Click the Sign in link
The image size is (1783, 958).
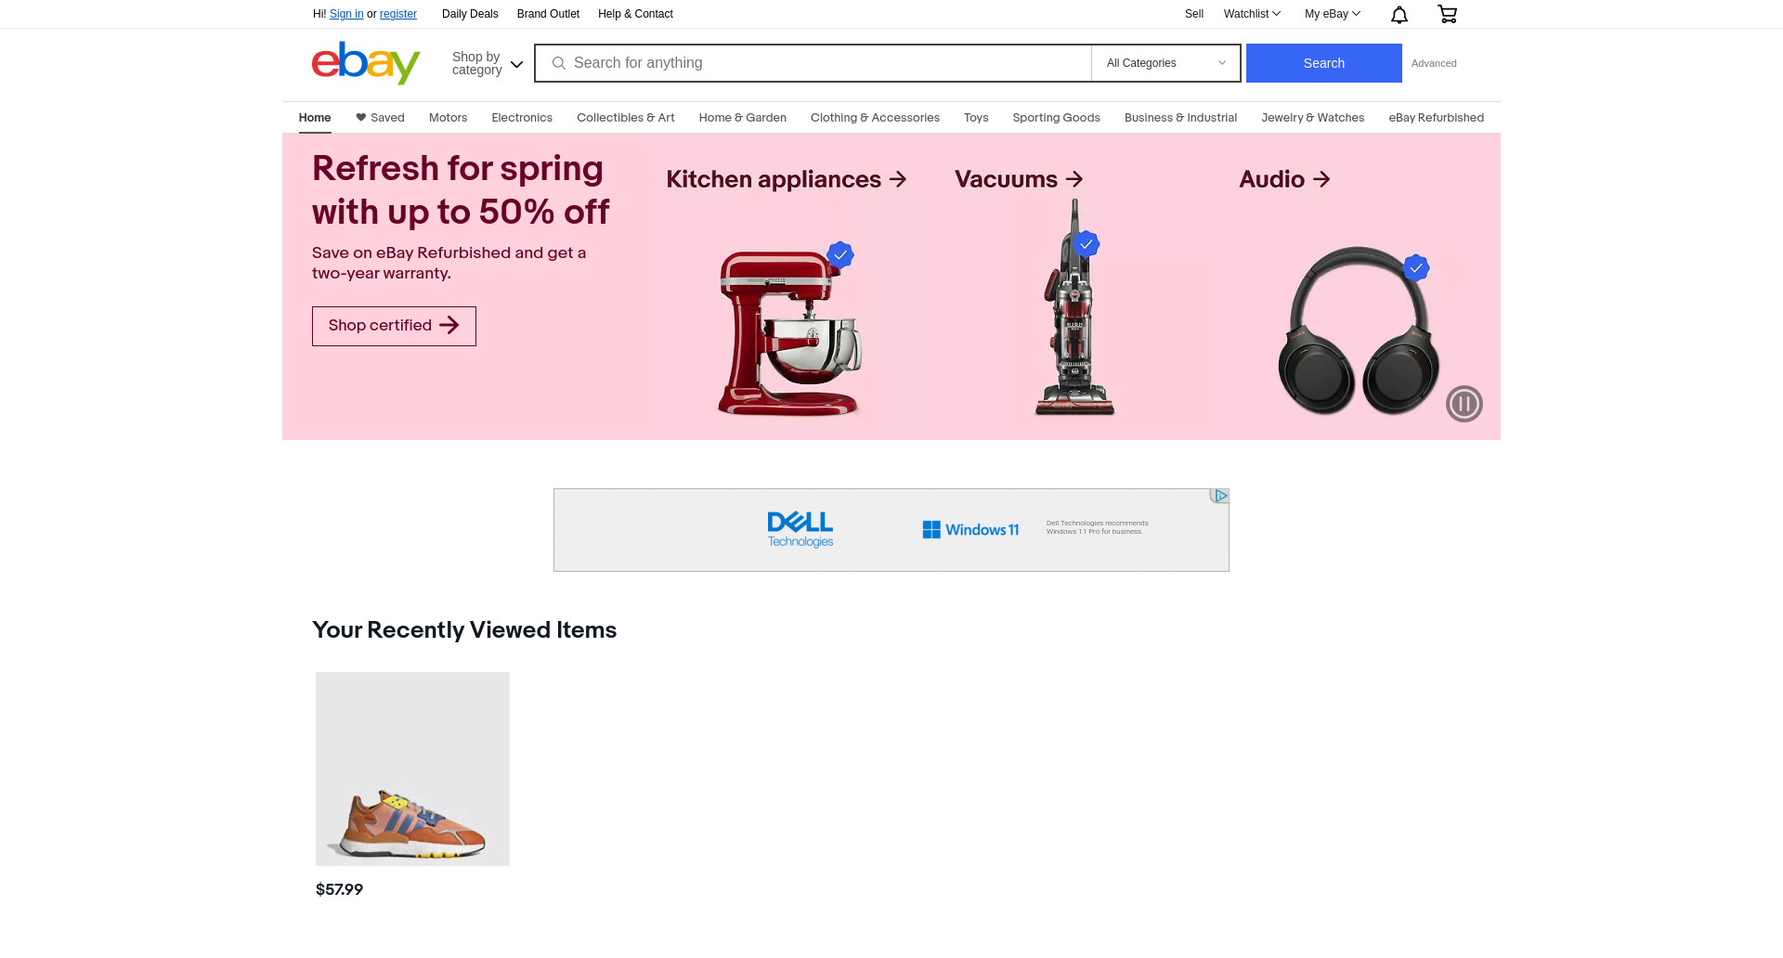[346, 14]
